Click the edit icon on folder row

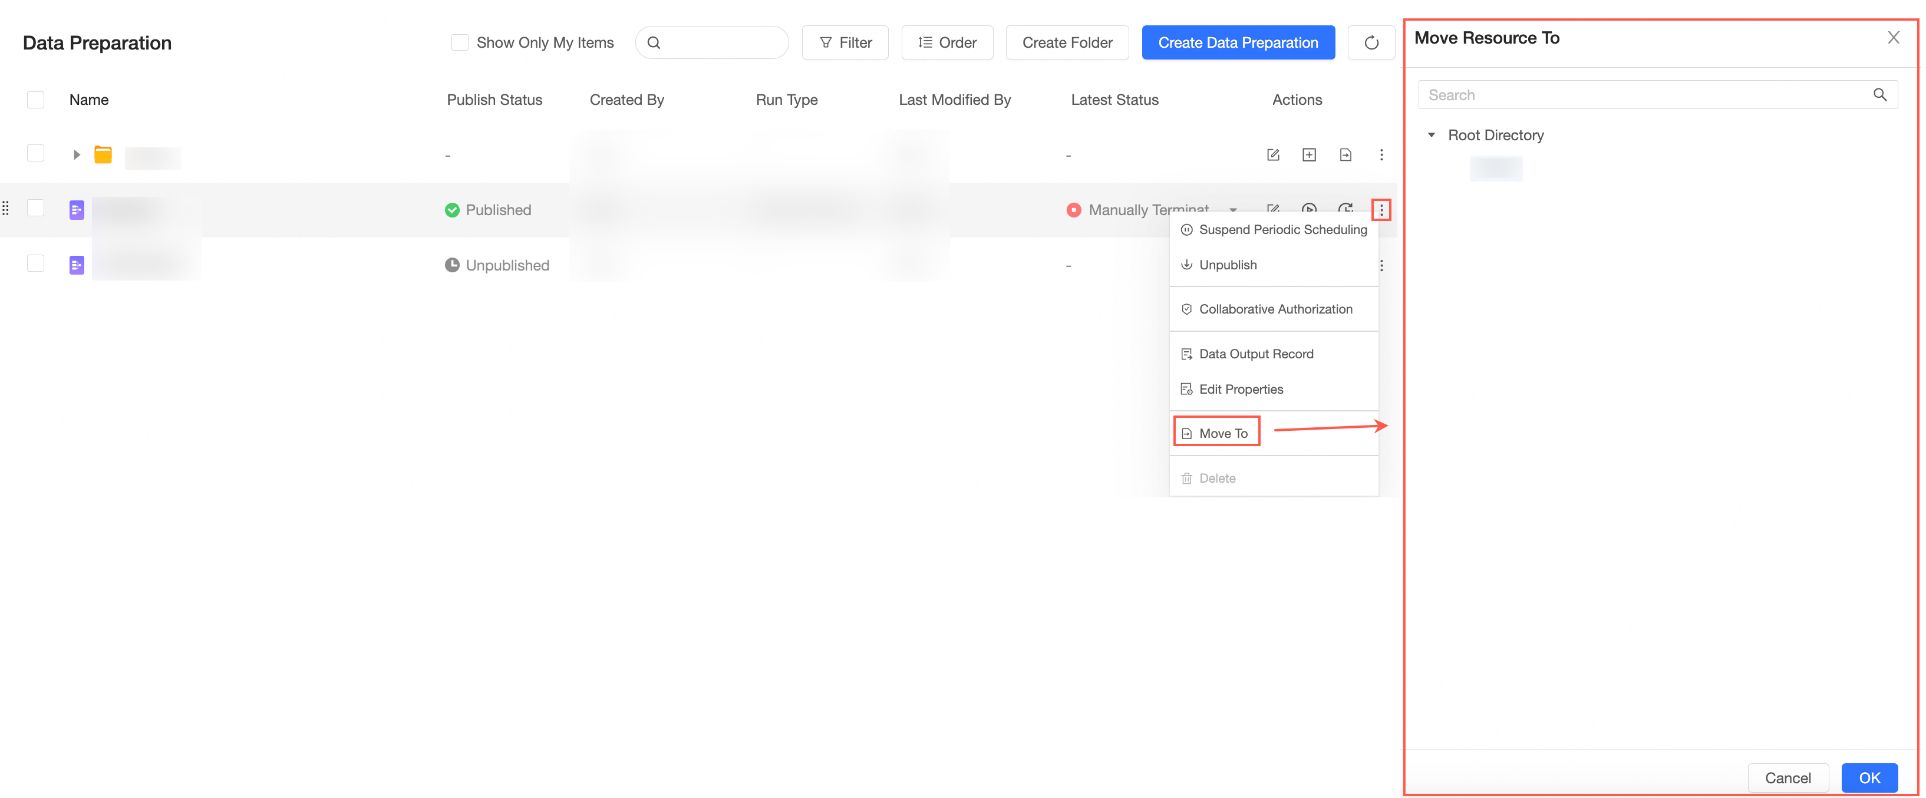pos(1272,155)
